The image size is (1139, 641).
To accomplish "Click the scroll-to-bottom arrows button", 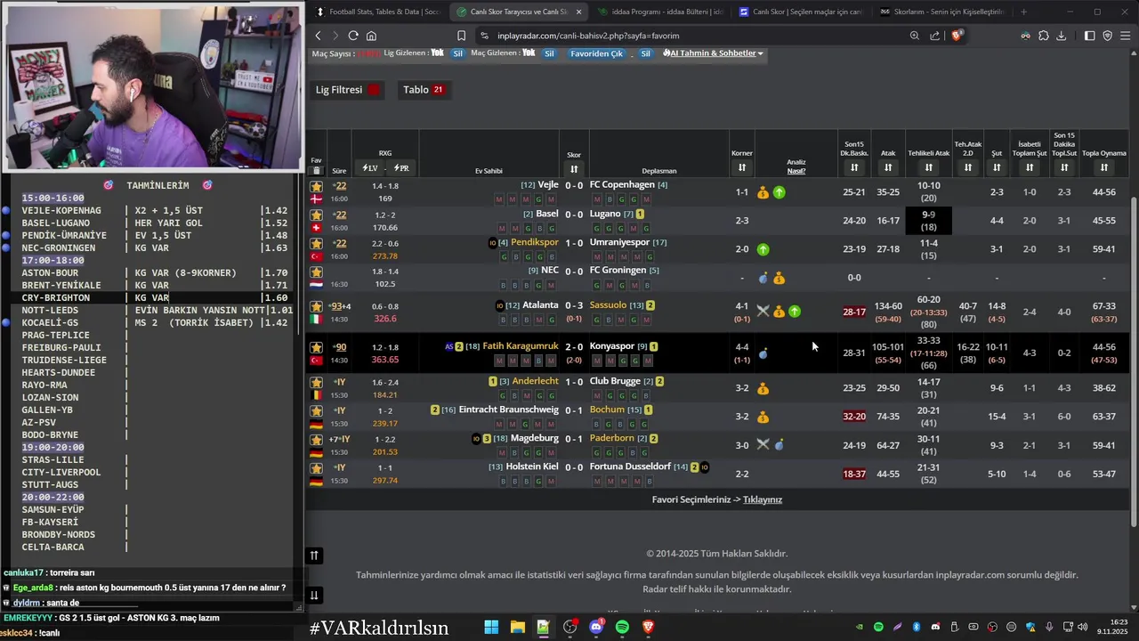I will point(314,595).
